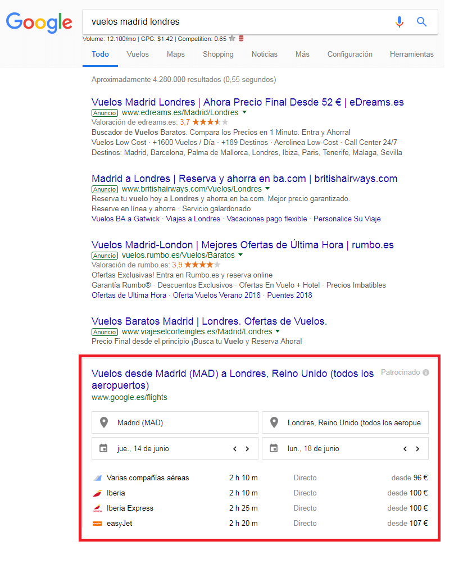
Task: Click the location pin in Londres destination field
Action: pos(274,422)
